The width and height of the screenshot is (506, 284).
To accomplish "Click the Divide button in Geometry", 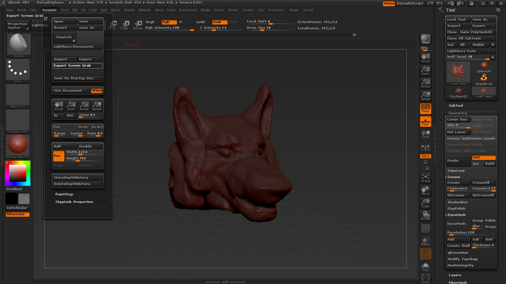I will [458, 161].
